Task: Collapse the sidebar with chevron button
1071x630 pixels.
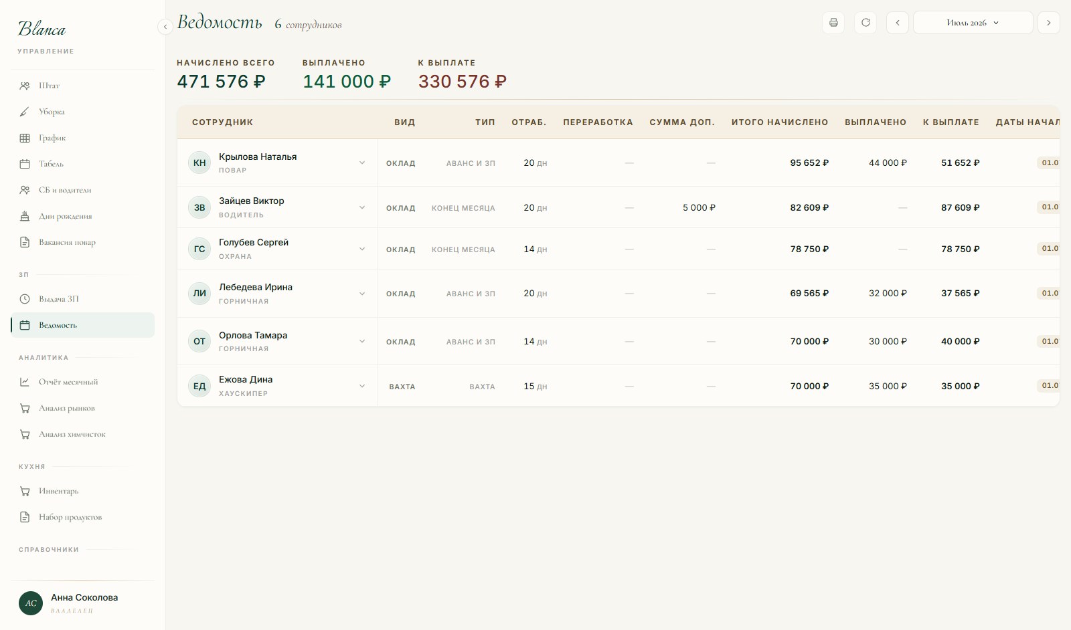Action: click(165, 27)
